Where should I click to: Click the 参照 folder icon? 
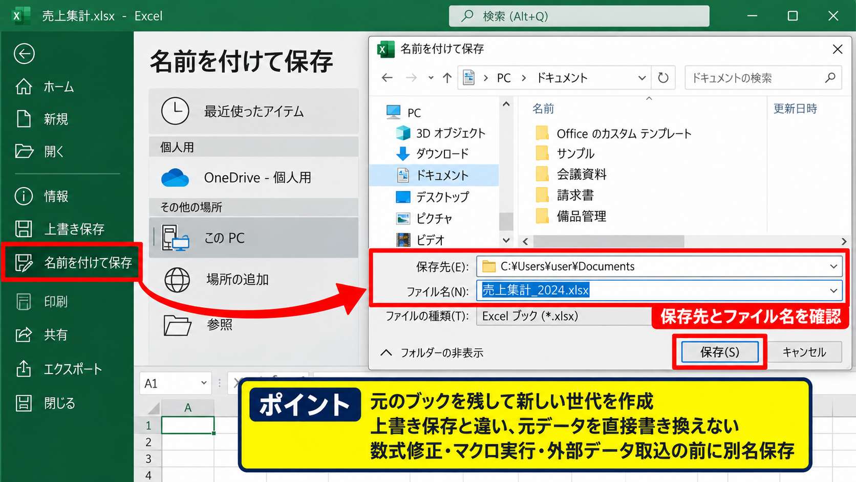[x=177, y=325]
